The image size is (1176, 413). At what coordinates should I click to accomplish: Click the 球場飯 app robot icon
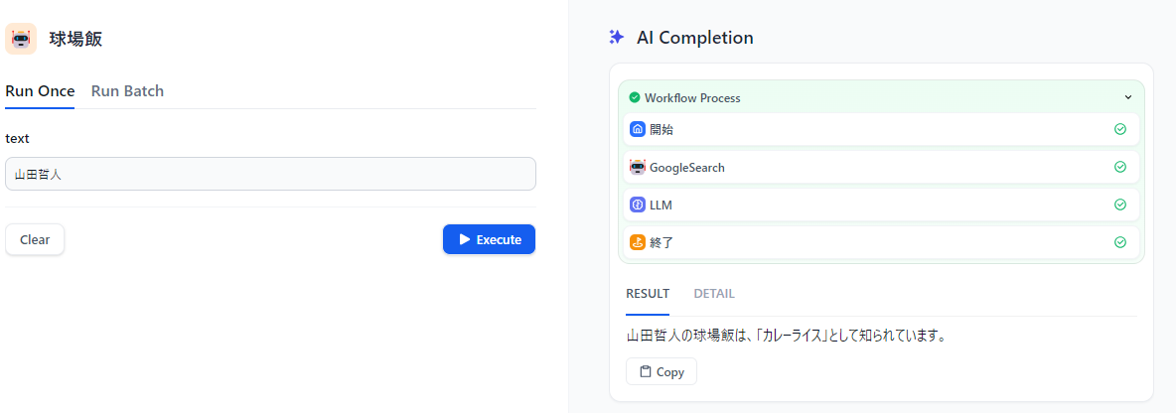tap(20, 39)
